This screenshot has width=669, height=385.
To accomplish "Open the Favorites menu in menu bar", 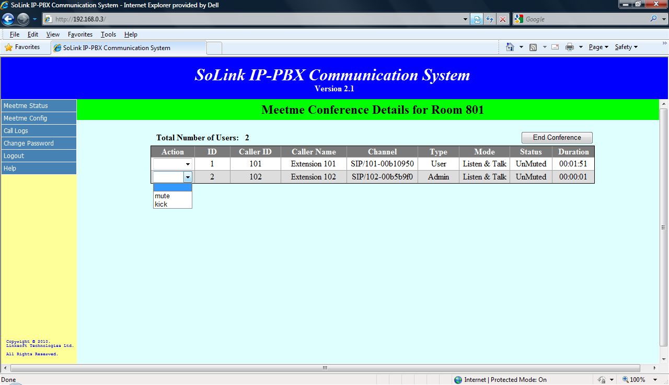I will pyautogui.click(x=80, y=34).
